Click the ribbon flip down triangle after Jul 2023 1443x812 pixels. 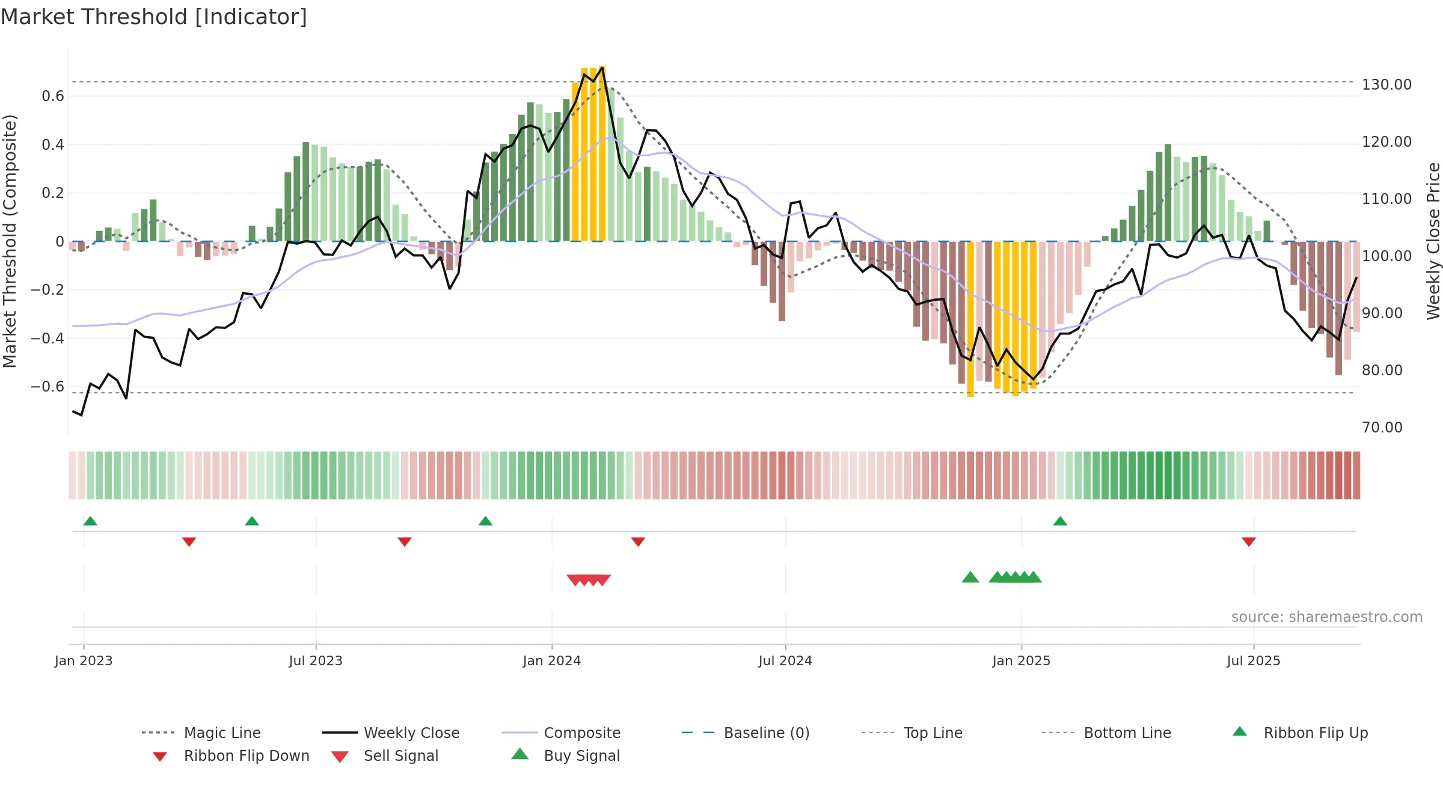point(405,542)
